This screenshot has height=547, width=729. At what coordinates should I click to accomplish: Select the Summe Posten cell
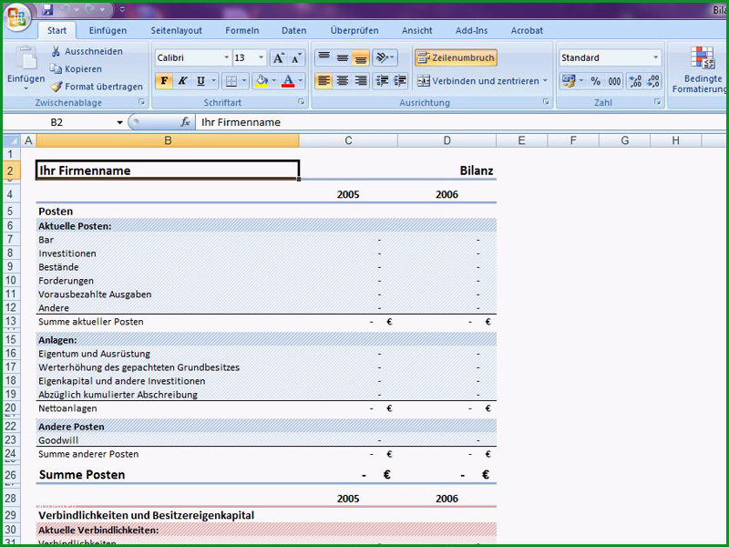tap(168, 474)
